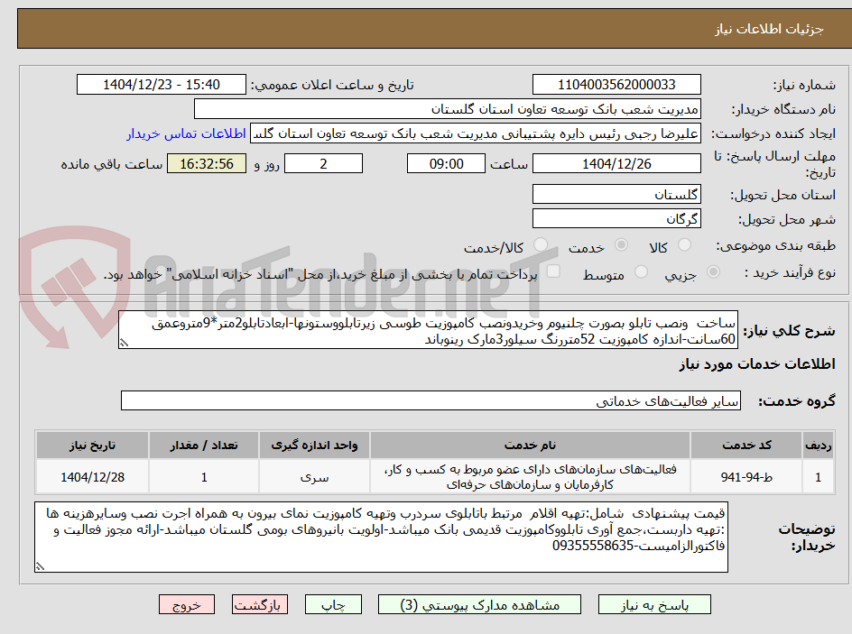The height and width of the screenshot is (634, 852).
Task: Toggle the treasury documents payment checkbox
Action: click(553, 271)
